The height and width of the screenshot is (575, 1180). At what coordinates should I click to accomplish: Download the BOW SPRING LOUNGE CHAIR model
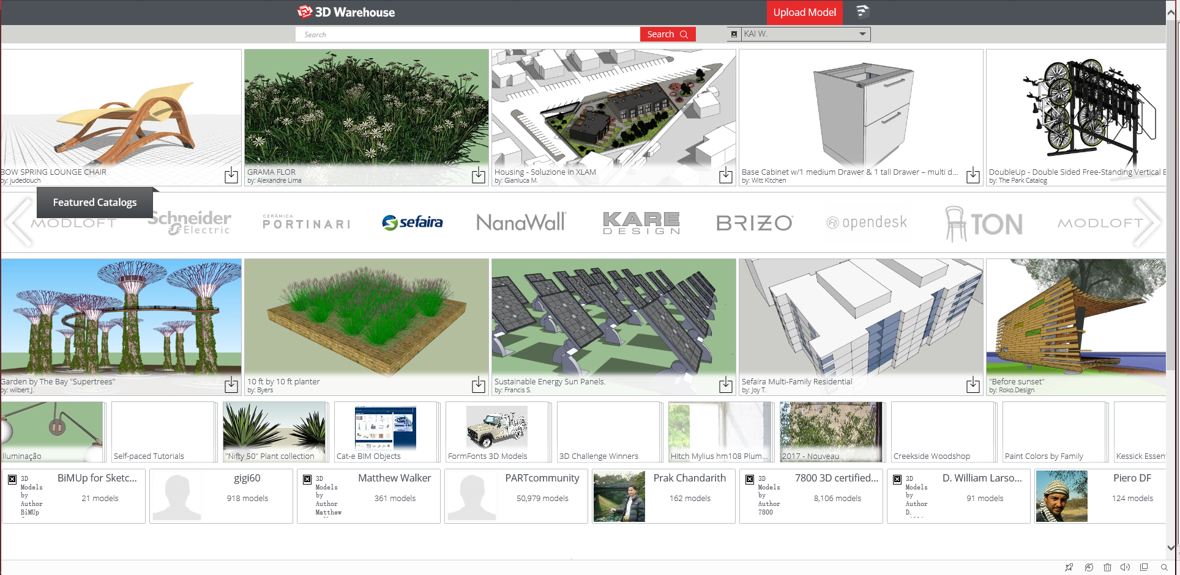pos(231,175)
